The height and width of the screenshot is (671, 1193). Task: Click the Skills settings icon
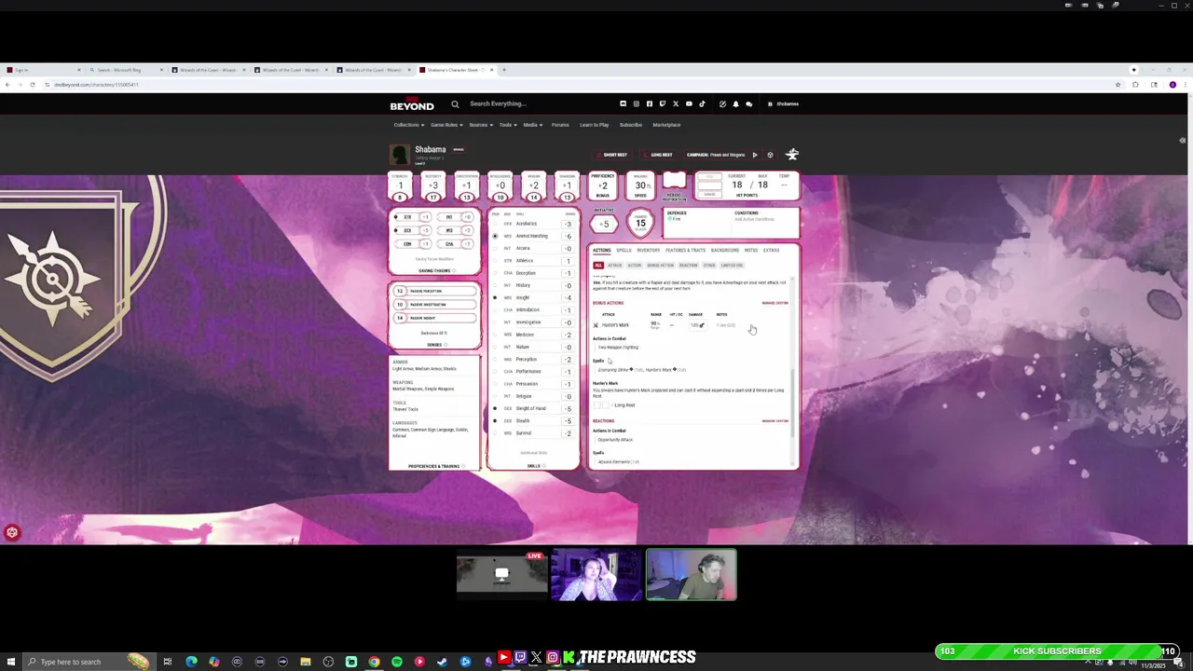(542, 466)
